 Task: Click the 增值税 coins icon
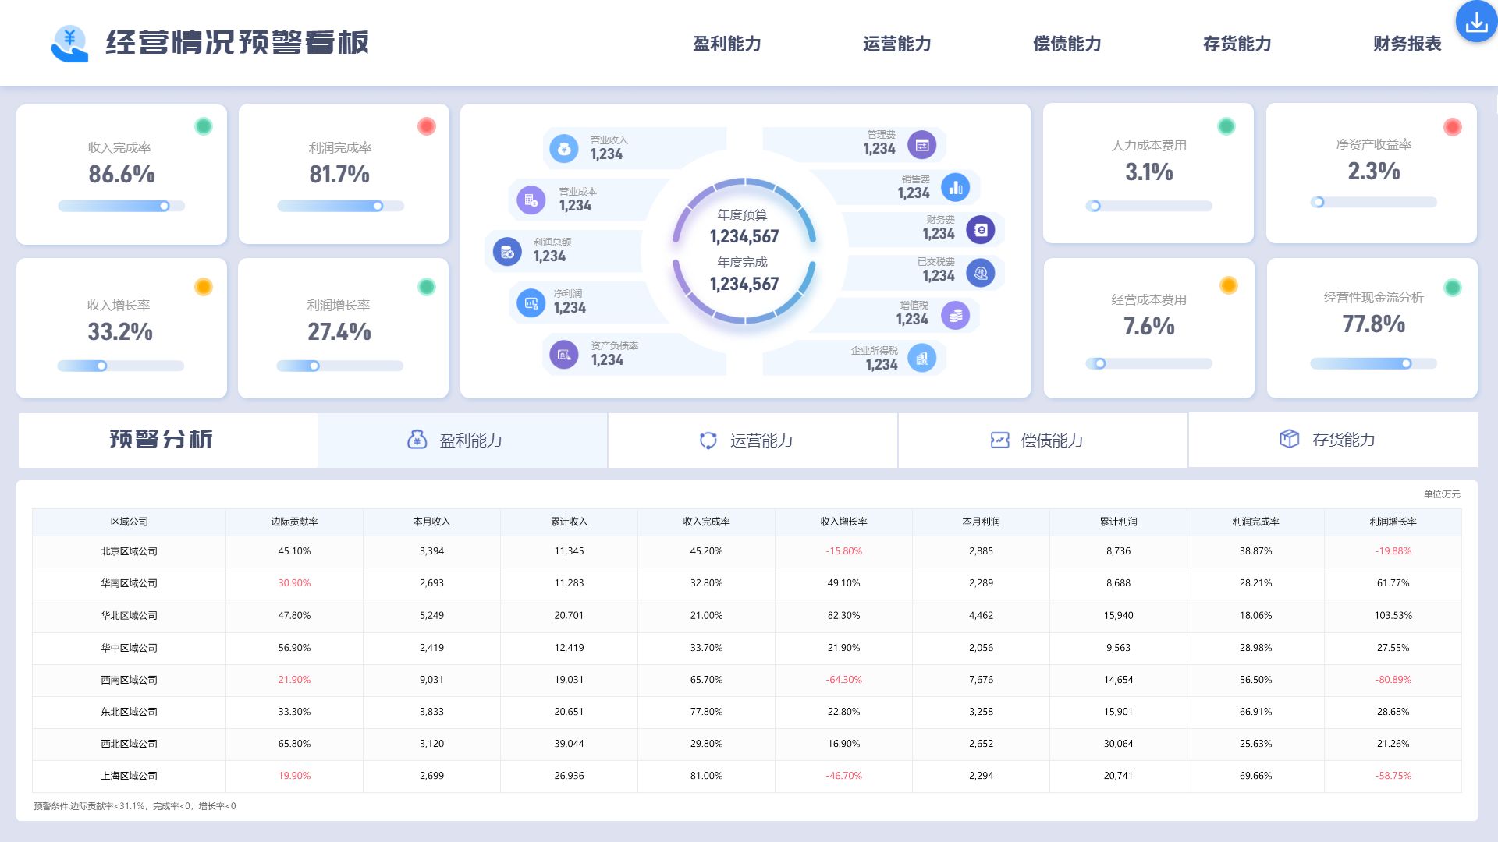point(955,315)
